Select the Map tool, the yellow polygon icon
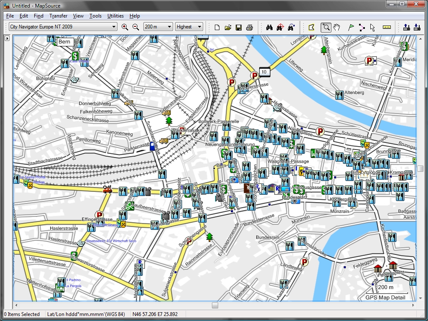Screen dimensions: 428x321 click(311, 27)
